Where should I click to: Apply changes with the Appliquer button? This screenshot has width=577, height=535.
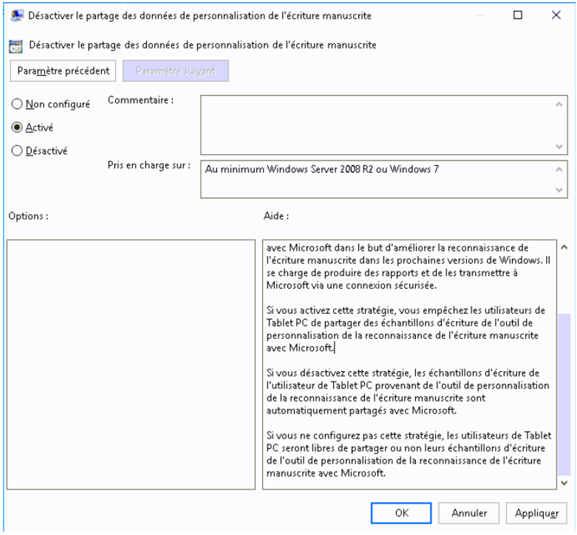536,513
